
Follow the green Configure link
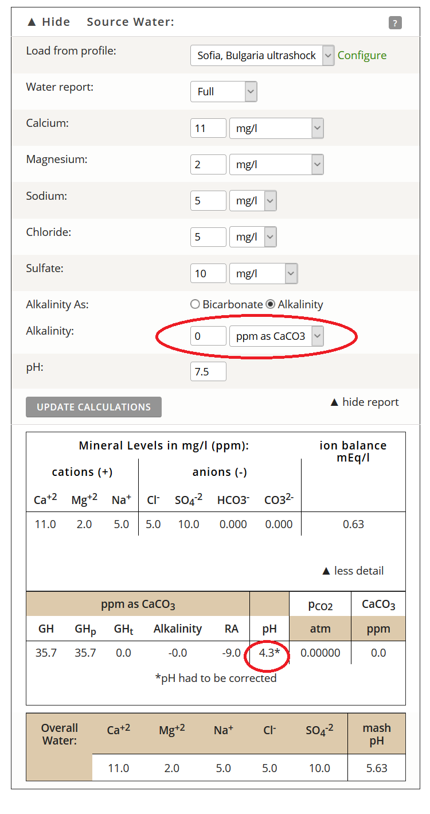[x=362, y=55]
